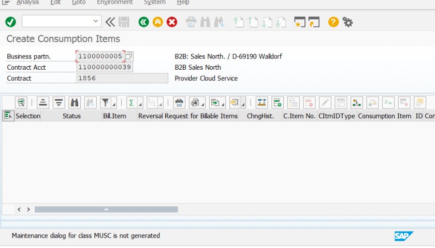Click the Sort Ascending icon
This screenshot has height=248, width=435.
[42, 103]
